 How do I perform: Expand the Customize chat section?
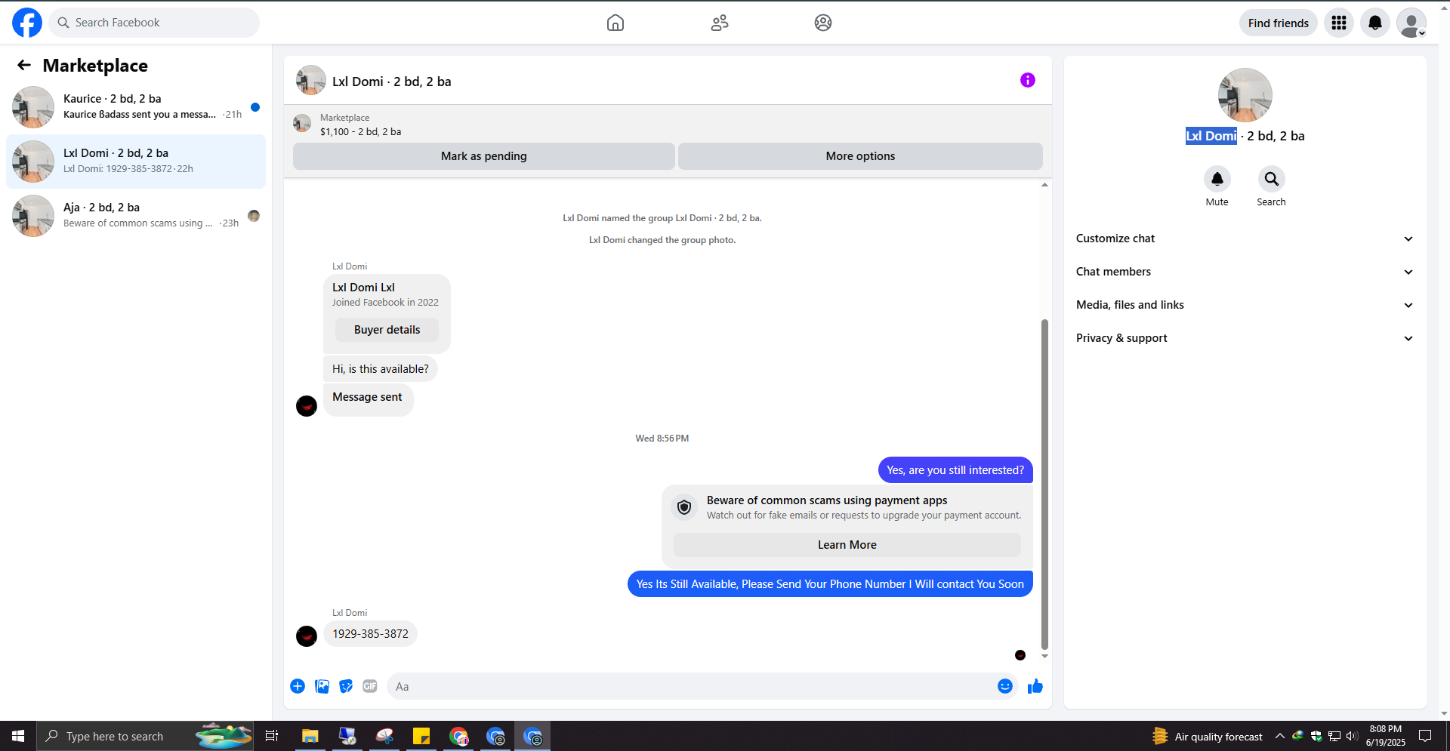(x=1245, y=239)
